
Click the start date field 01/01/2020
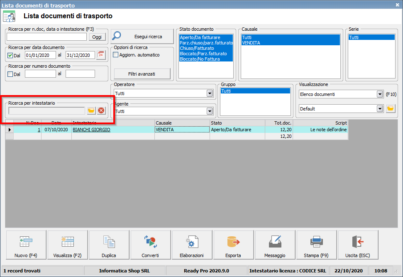(x=40, y=55)
